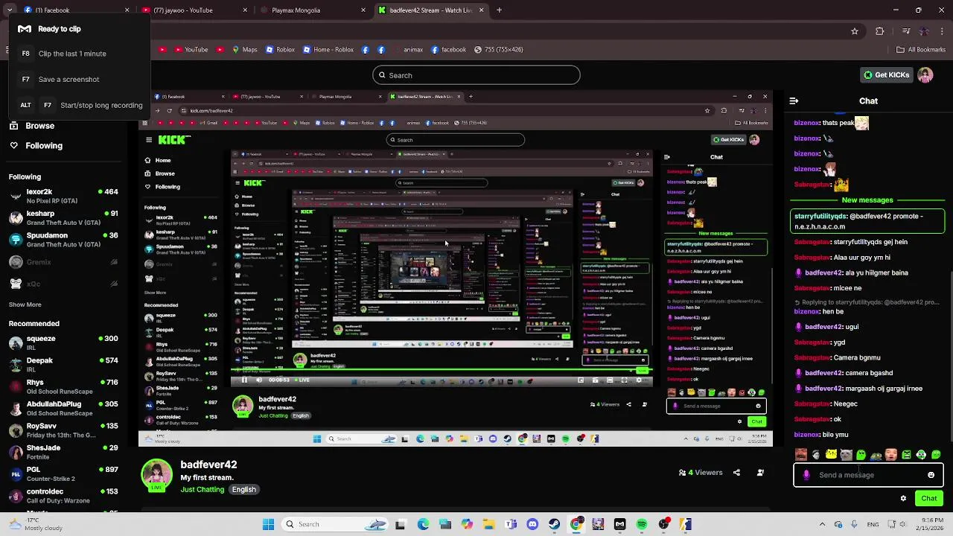Screen dimensions: 953x536
Task: Select the badfever42 Stream tab
Action: [x=432, y=10]
